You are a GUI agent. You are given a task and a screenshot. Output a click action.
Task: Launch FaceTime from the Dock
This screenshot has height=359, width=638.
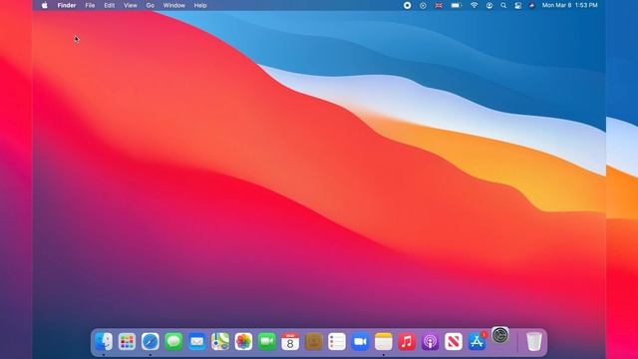pyautogui.click(x=267, y=341)
